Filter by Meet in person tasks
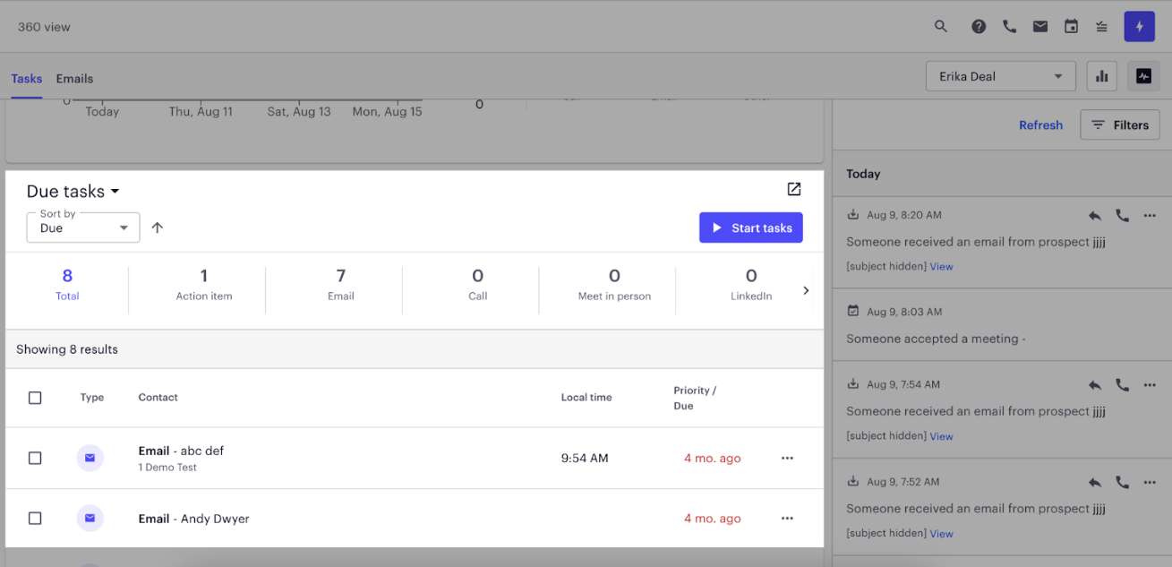 coord(614,285)
